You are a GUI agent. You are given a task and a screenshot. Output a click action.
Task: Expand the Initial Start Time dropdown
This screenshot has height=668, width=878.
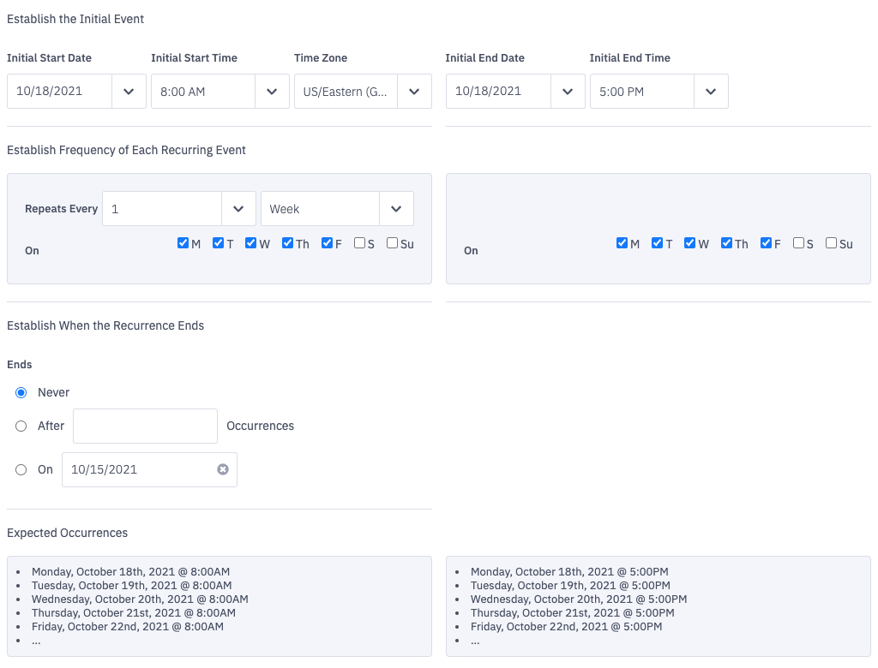coord(272,92)
